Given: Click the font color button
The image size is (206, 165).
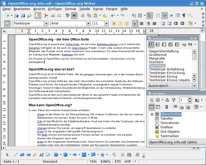Looking at the screenshot, I should point(191,23).
